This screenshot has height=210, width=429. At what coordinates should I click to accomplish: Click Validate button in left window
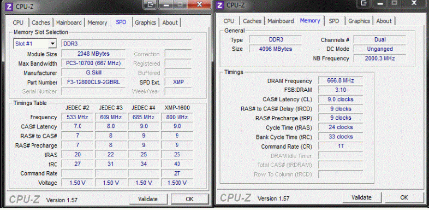coord(148,199)
